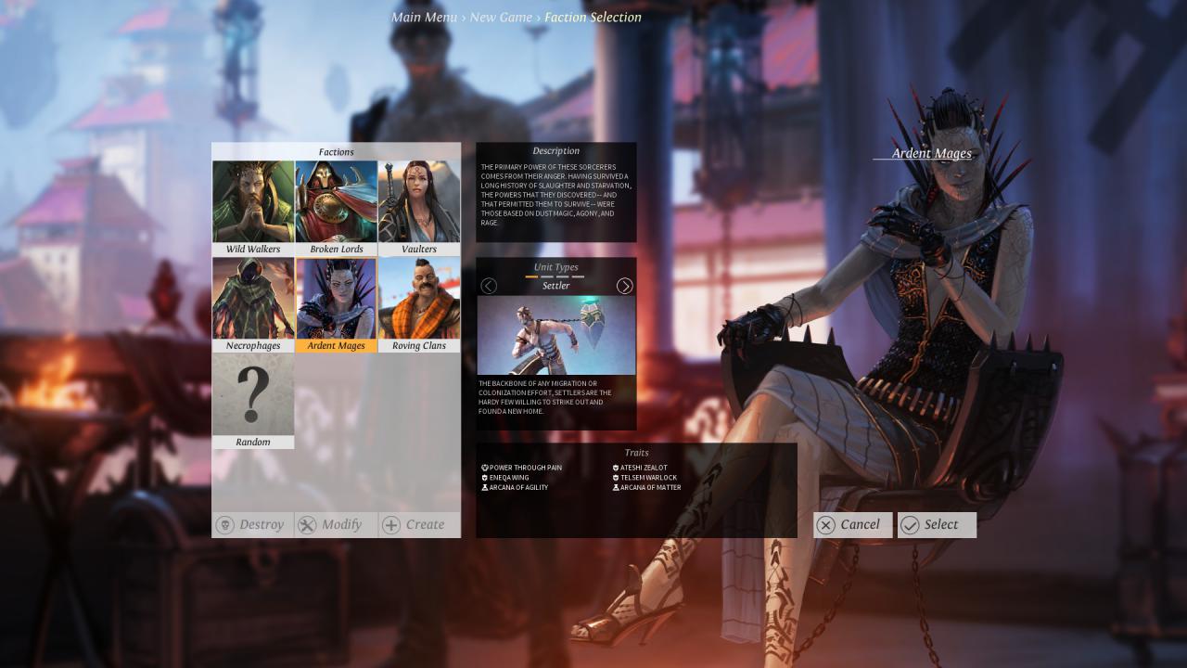This screenshot has height=668, width=1187.
Task: Return to New Game breadcrumb
Action: point(501,18)
